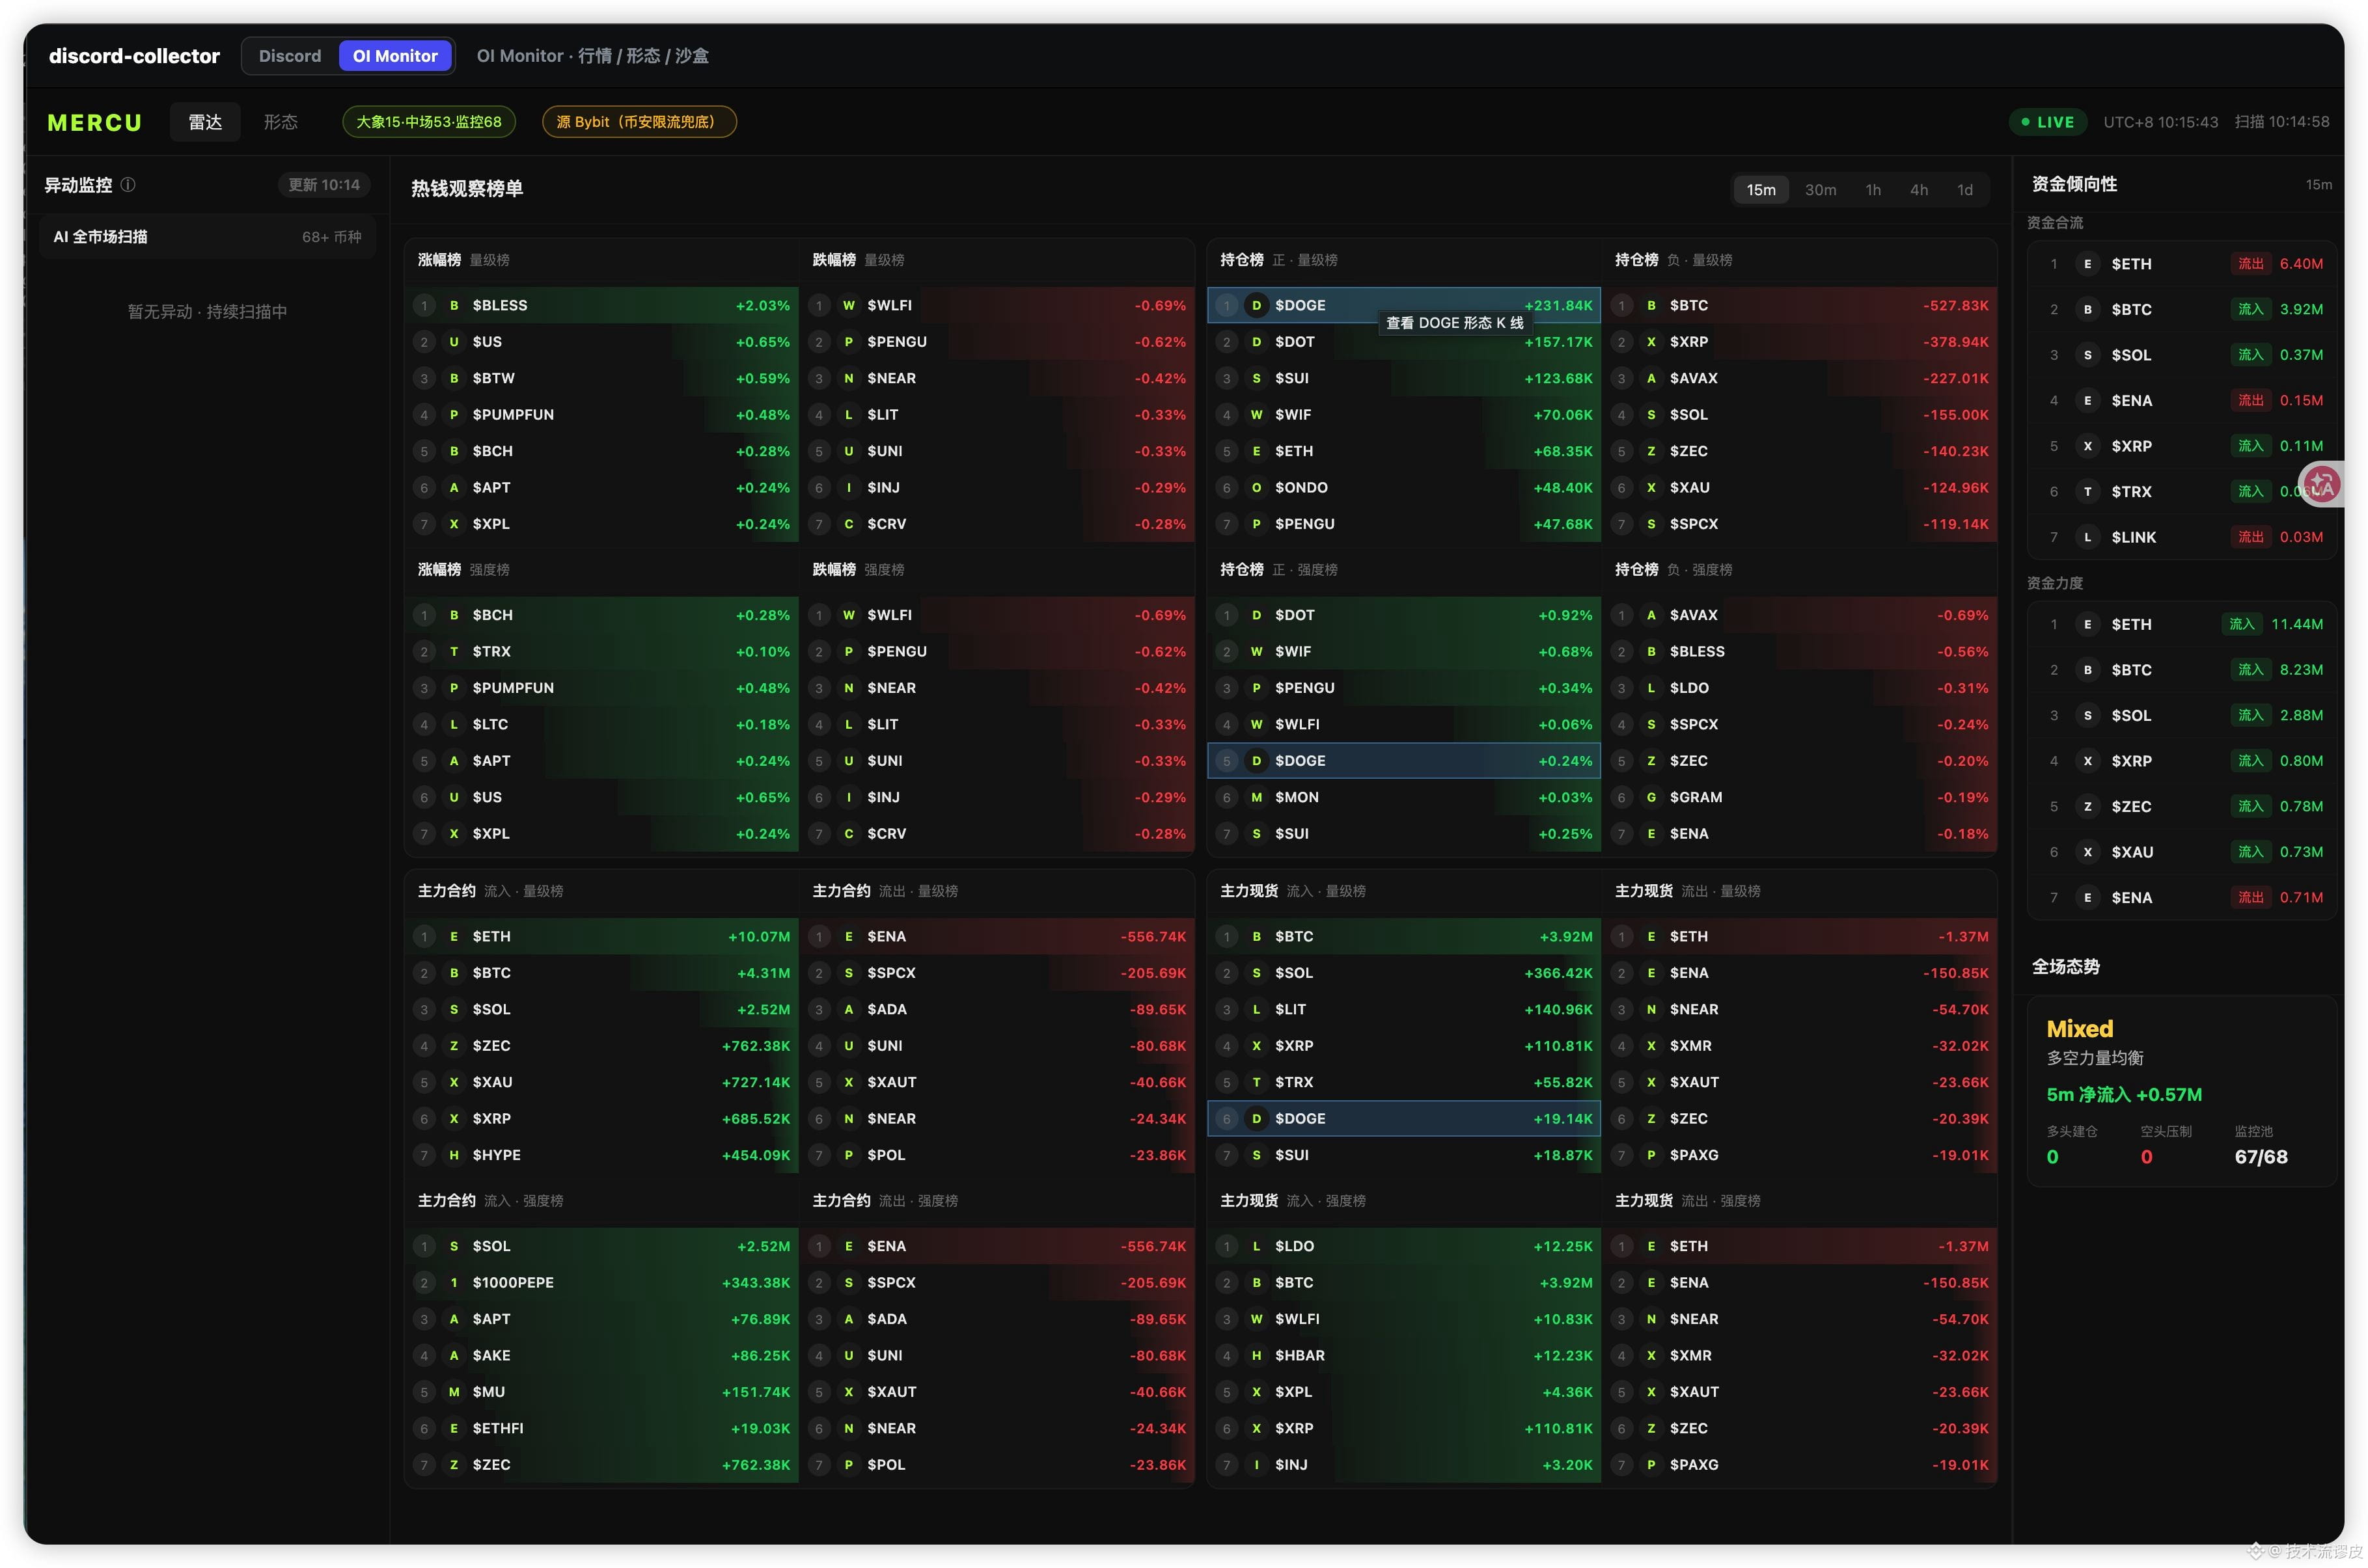Click the O badge of $ONDO row
The image size is (2368, 1568).
tap(1256, 487)
